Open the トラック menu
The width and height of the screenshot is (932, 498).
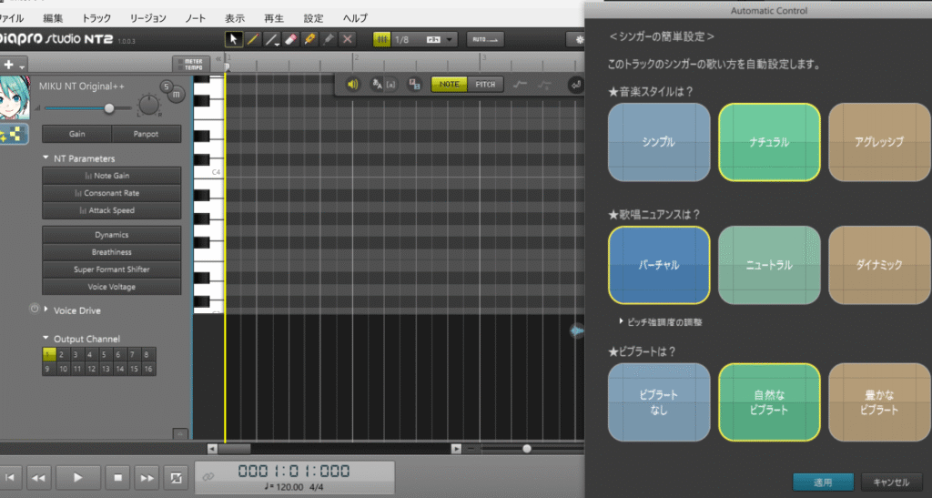pos(96,18)
